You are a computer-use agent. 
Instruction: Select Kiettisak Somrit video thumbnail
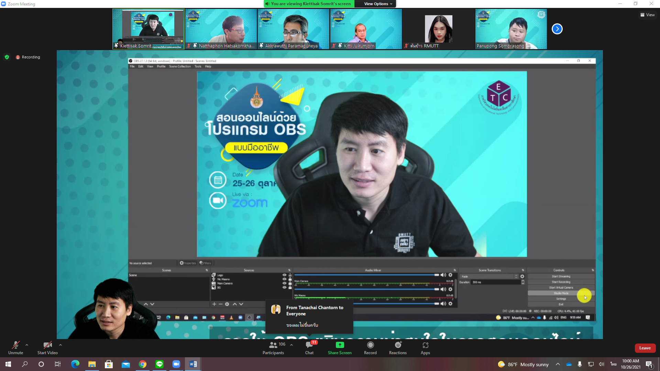[x=148, y=29]
